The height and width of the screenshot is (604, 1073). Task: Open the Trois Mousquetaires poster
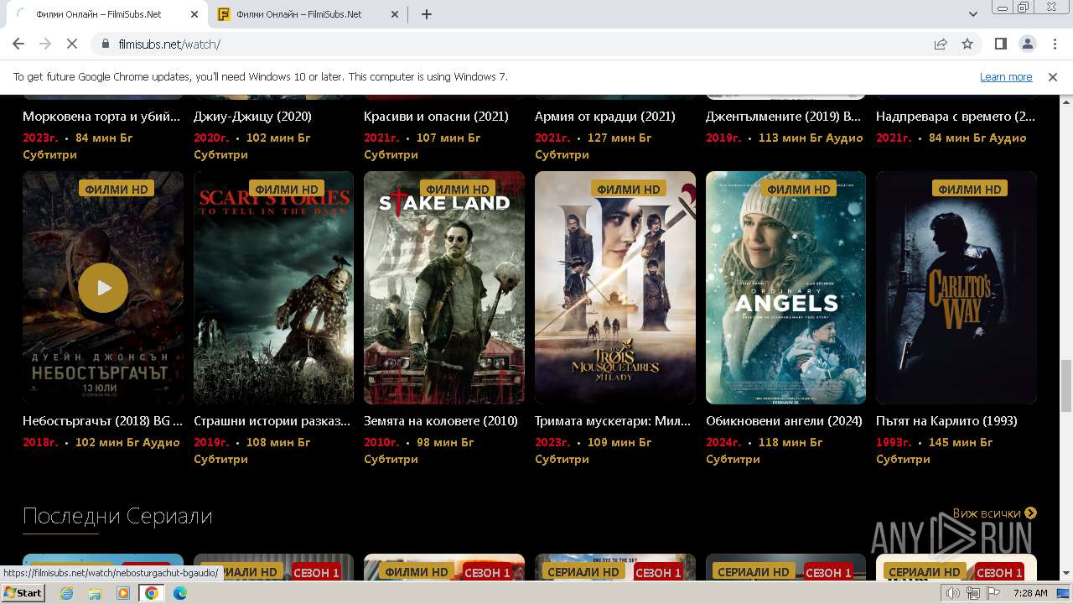615,288
